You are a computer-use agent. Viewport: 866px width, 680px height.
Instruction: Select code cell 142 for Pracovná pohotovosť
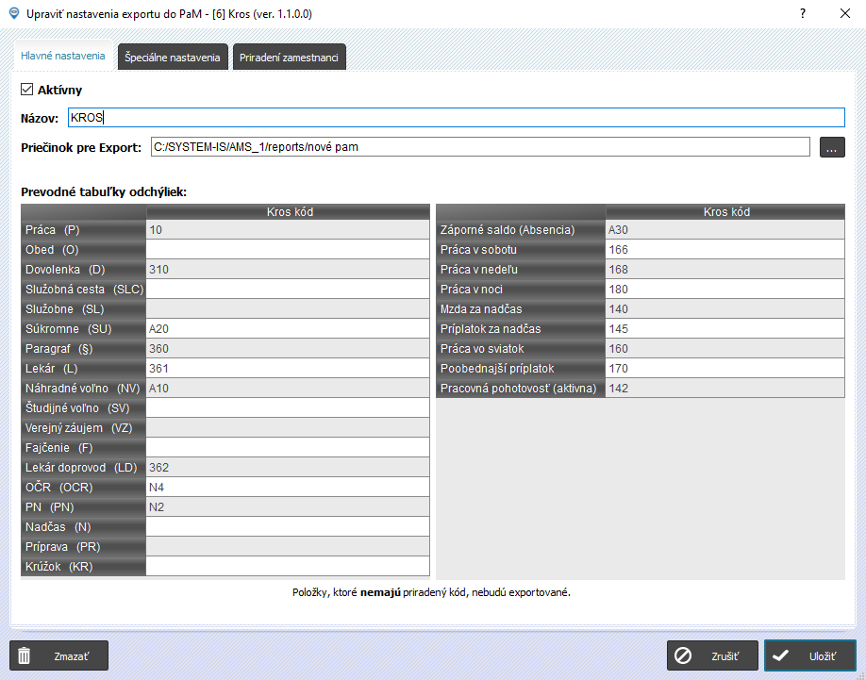point(725,389)
